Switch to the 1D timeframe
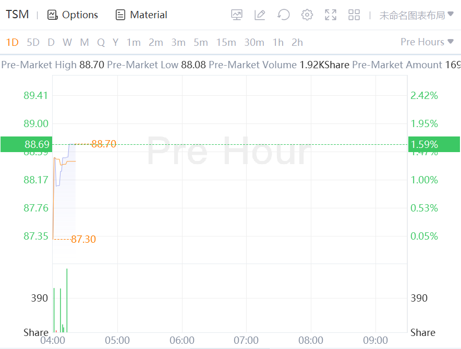The height and width of the screenshot is (349, 461). click(x=12, y=43)
